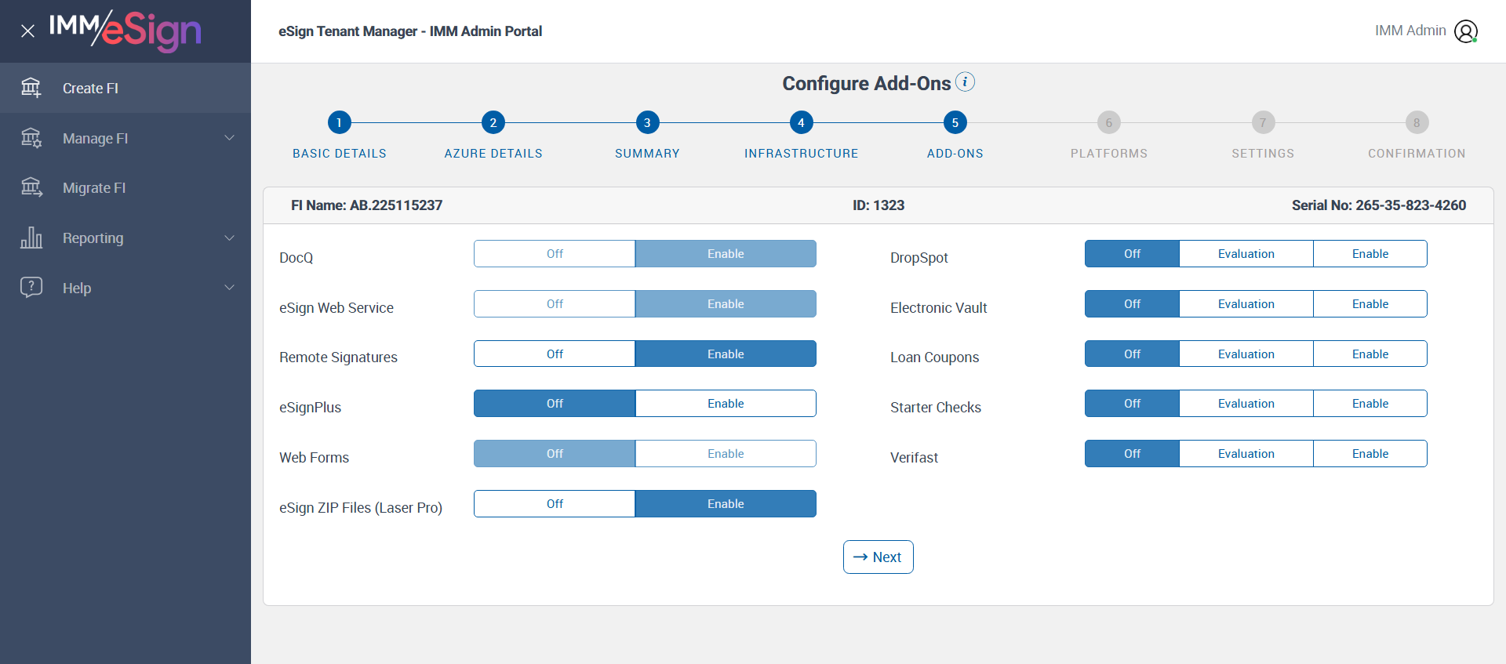Set DropSpot to Evaluation
The height and width of the screenshot is (664, 1506).
[1246, 254]
